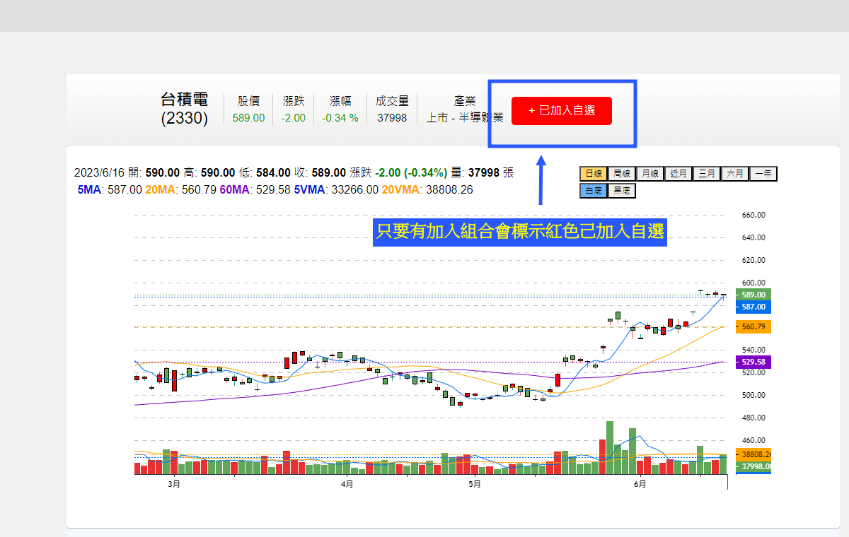The image size is (849, 537).
Task: Click the 60MA: 529.58 indicator text
Action: pos(255,189)
